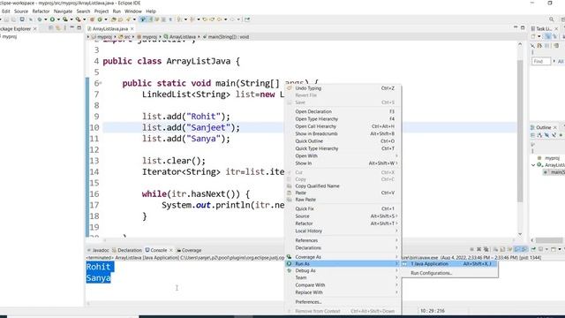Collapse ArrayListJava node in Outline
The image size is (565, 318).
(533, 165)
